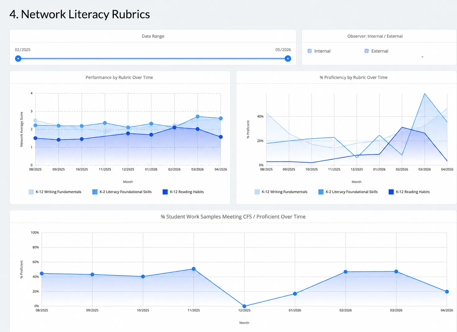457x332 pixels.
Task: Click the 01/2026 x-axis label in Performance chart
Action: click(x=151, y=169)
